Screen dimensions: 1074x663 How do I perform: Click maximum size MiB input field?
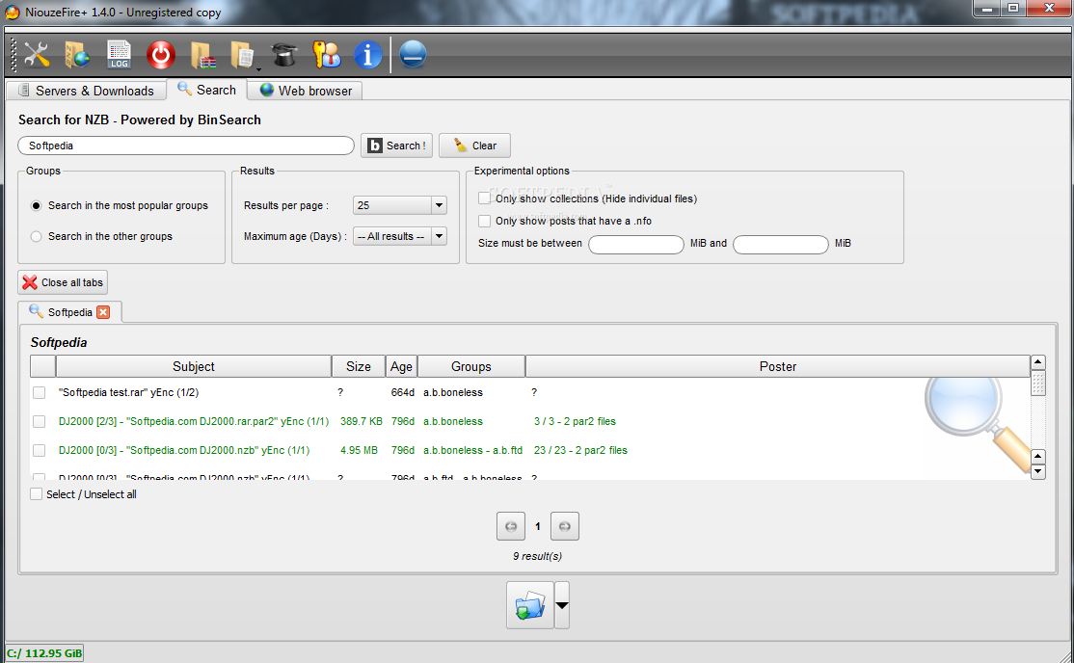(x=781, y=244)
